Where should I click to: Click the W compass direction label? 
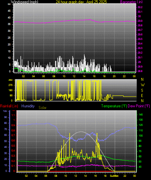(x=143, y=85)
